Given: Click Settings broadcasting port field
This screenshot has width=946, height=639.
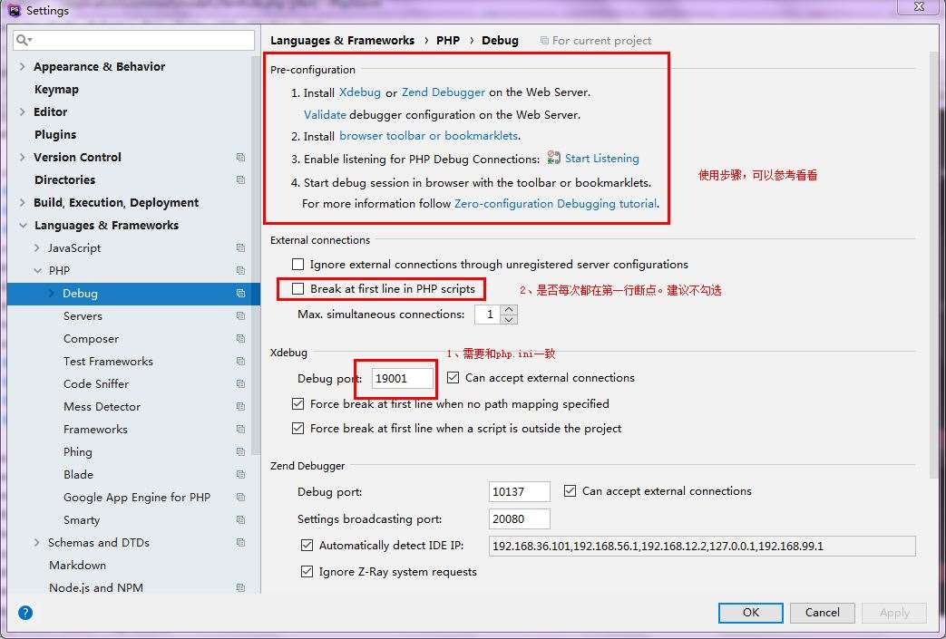Looking at the screenshot, I should click(x=520, y=519).
